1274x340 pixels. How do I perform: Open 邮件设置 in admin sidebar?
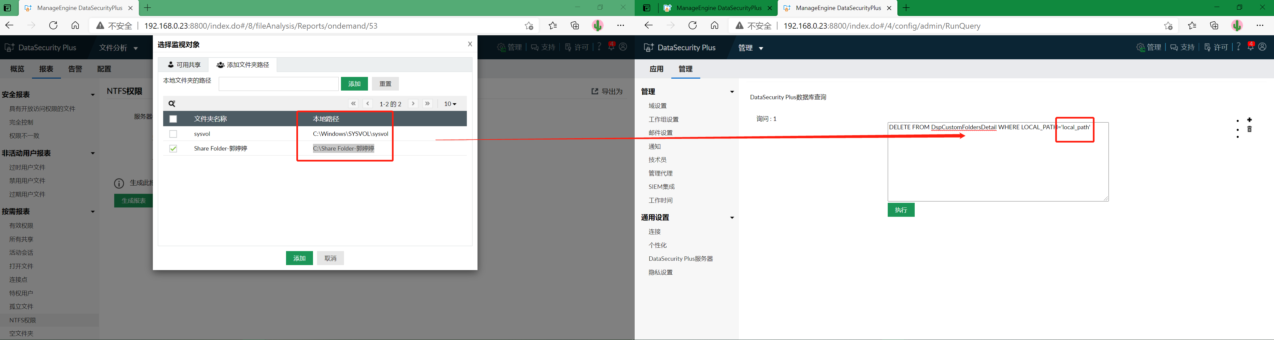coord(661,133)
